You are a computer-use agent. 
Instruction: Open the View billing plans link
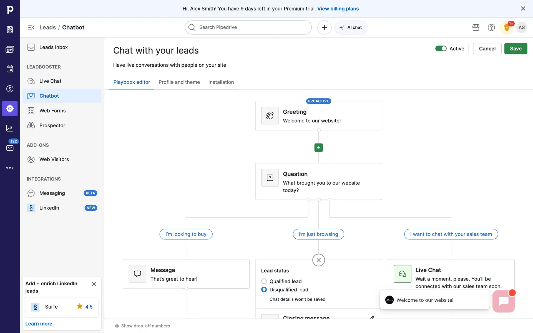(338, 9)
